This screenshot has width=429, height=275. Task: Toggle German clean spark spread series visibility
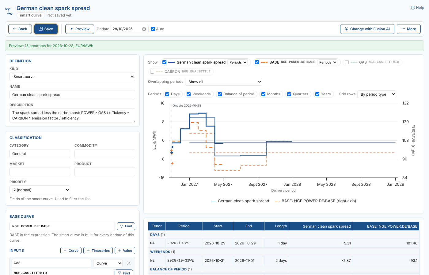click(x=165, y=62)
